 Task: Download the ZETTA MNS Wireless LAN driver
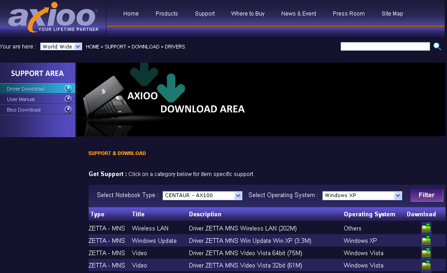[x=426, y=228]
